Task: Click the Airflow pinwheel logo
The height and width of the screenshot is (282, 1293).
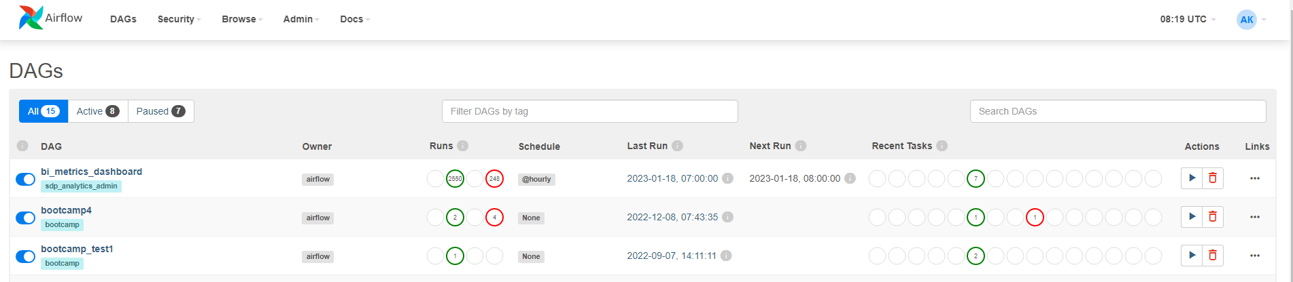Action: coord(31,18)
